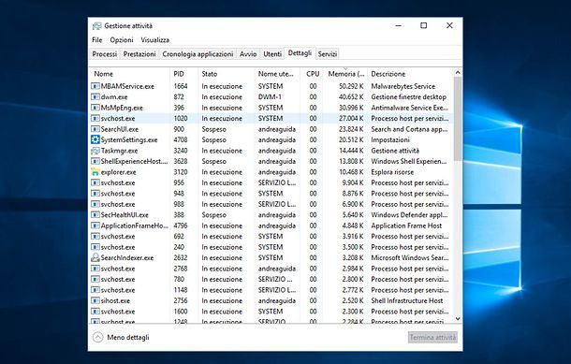Click icon of svchost.exe PID 1148
Screen dimensions: 571x364
[x=95, y=290]
